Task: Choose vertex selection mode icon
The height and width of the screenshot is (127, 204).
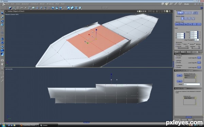Action: coord(182,19)
